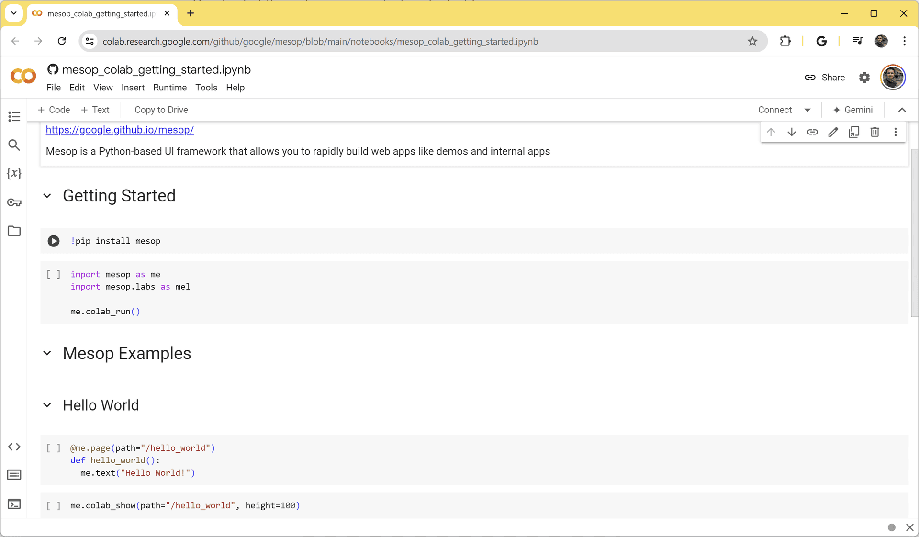Close the mesop_colab browser tab
The width and height of the screenshot is (919, 537).
coord(167,13)
